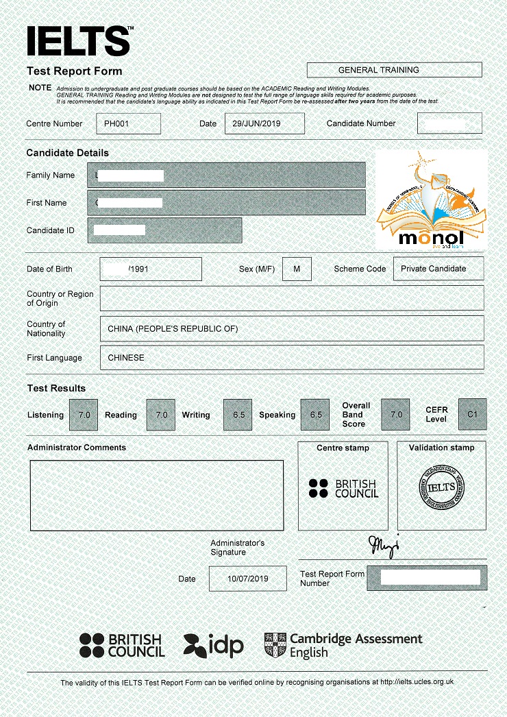Click the Administrator Comments label
The height and width of the screenshot is (717, 507).
[76, 448]
